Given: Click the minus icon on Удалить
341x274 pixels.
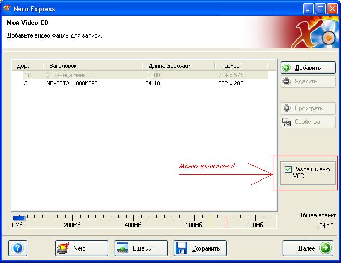Looking at the screenshot, I should tap(286, 81).
